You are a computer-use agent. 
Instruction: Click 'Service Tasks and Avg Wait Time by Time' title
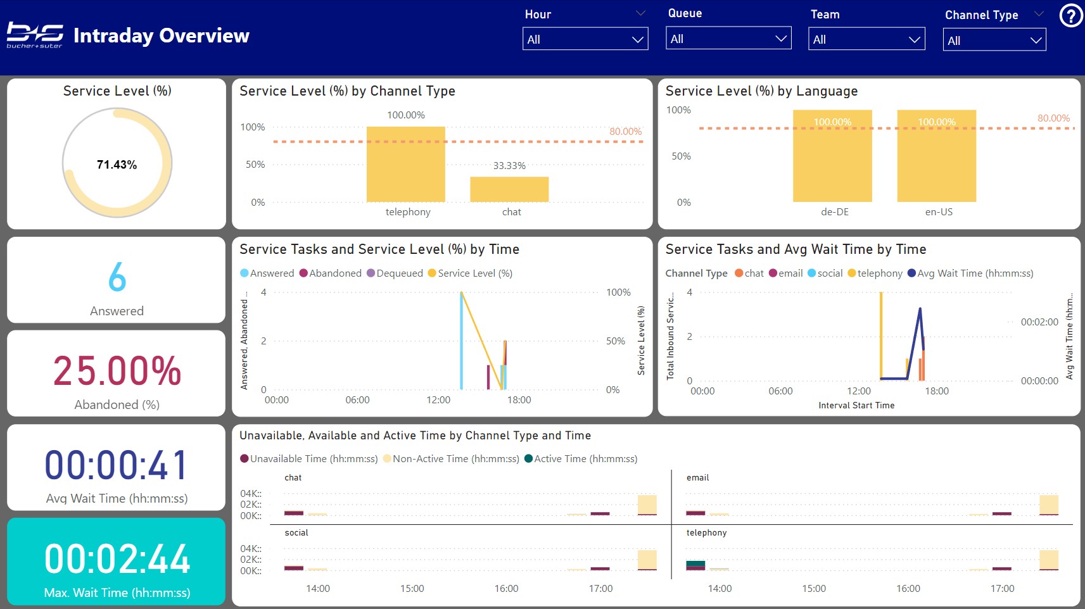[x=796, y=249]
